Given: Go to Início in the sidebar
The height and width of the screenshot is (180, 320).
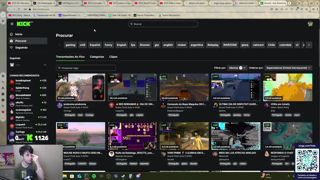Looking at the screenshot, I should tap(28, 34).
